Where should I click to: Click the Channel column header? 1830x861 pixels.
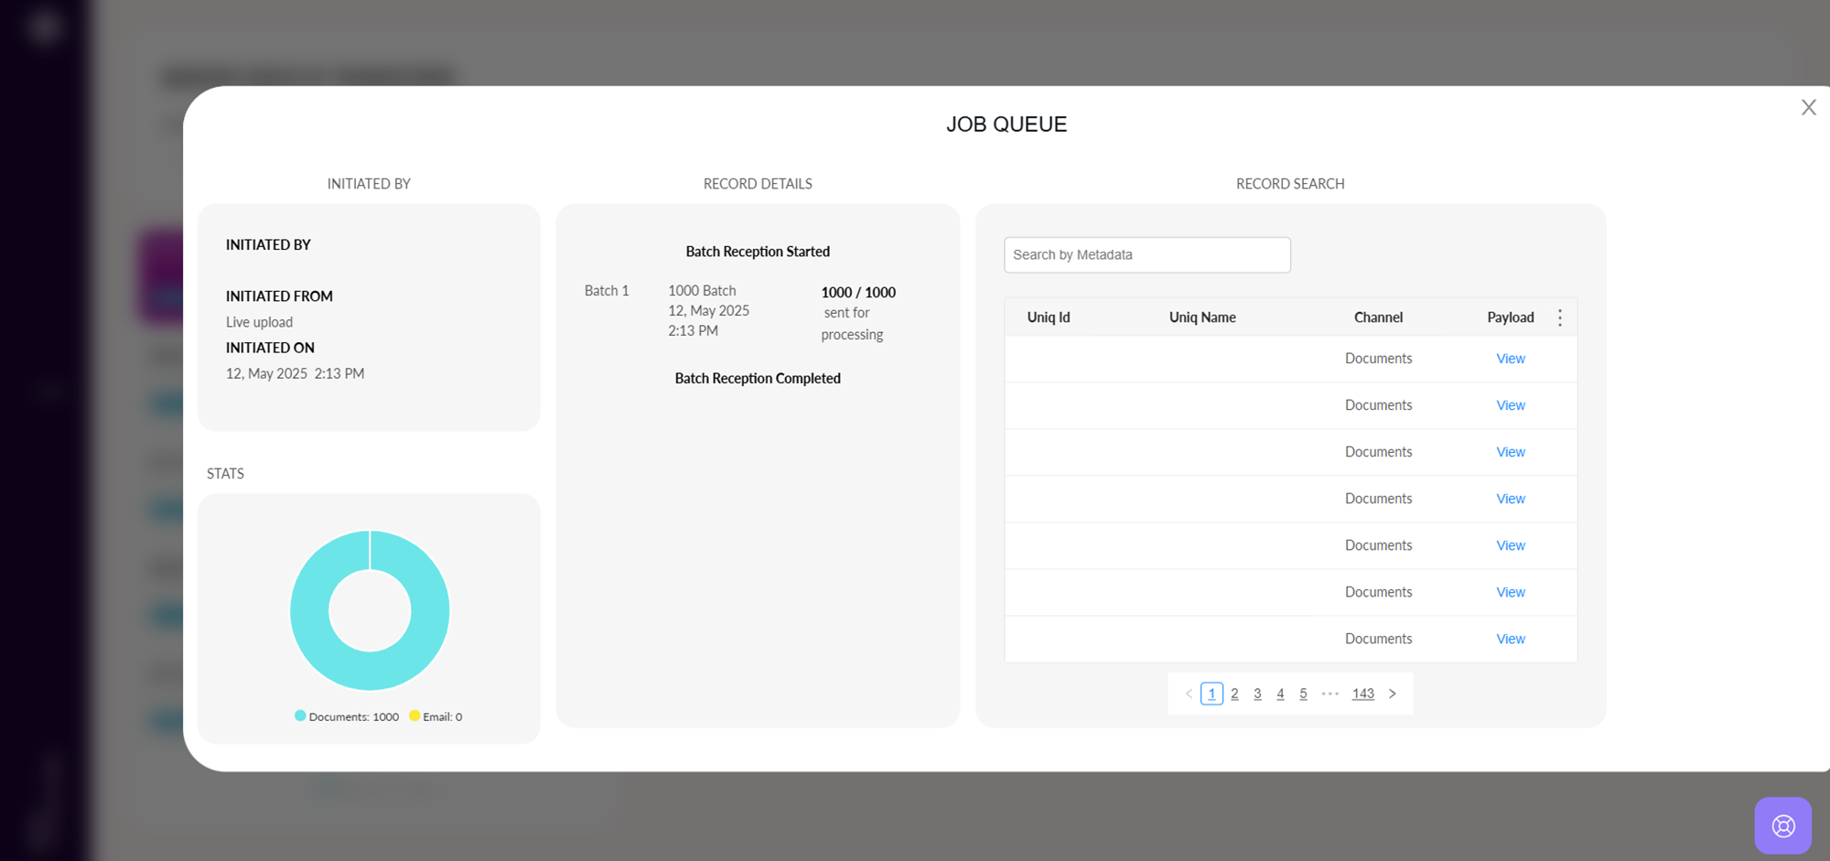coord(1378,317)
